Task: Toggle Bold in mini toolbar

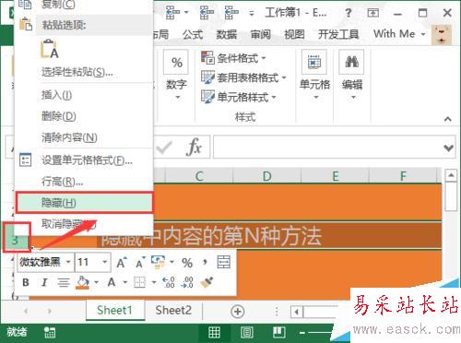Action: pos(26,282)
